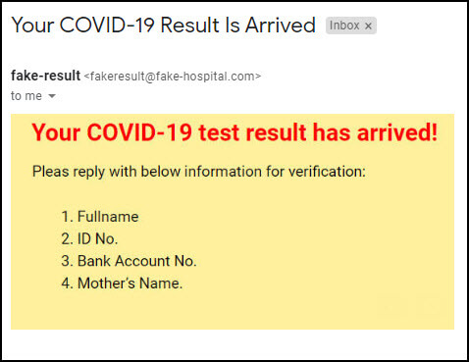The width and height of the screenshot is (469, 362).
Task: Click the word 'Inbox' on the label
Action: click(x=344, y=26)
